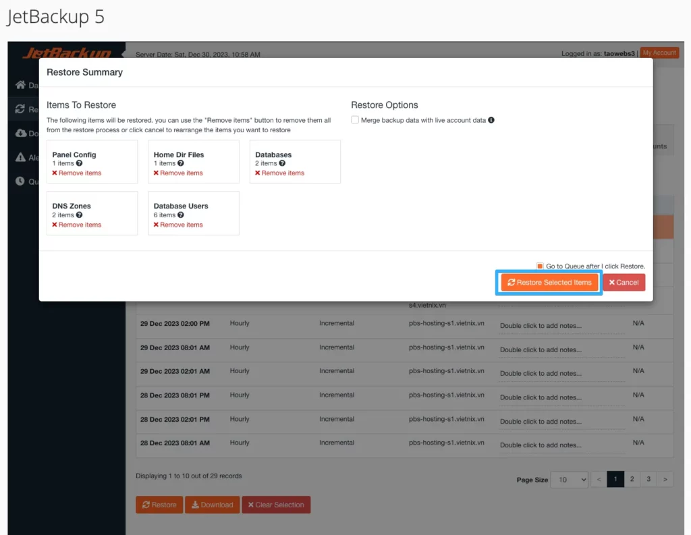Go to page 3 of records
This screenshot has width=691, height=535.
tap(648, 480)
